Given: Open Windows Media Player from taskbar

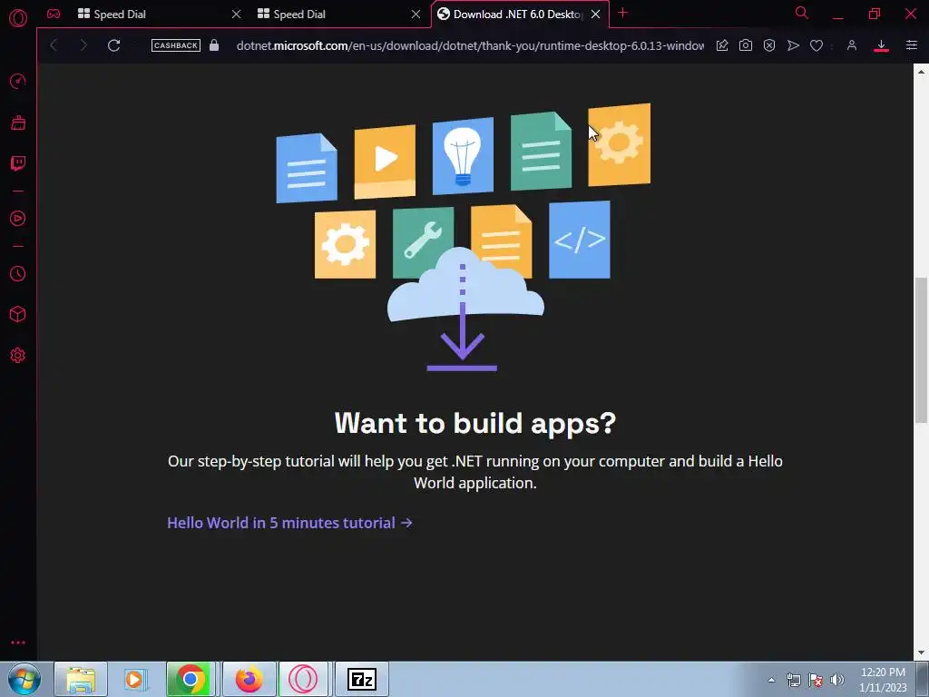Looking at the screenshot, I should tap(135, 679).
